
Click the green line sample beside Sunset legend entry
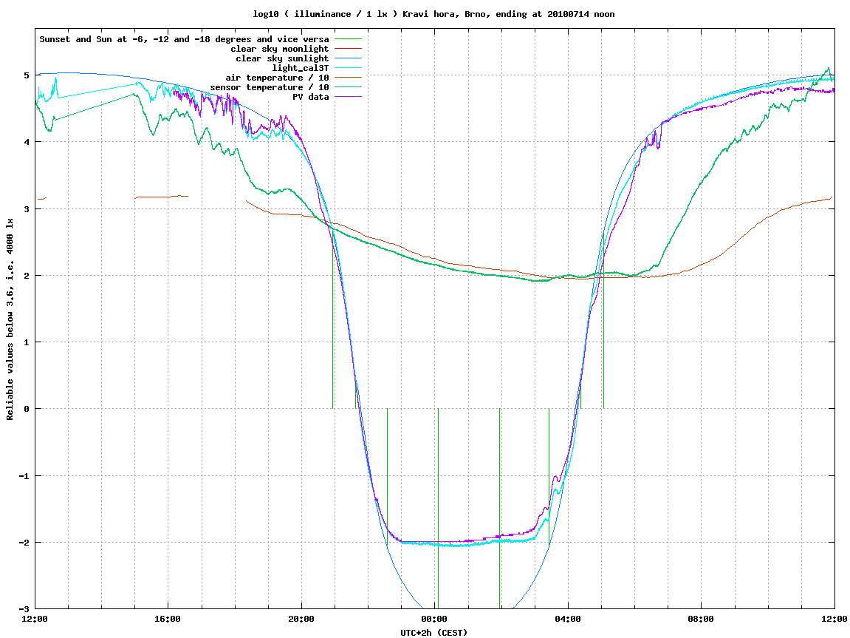tap(348, 39)
